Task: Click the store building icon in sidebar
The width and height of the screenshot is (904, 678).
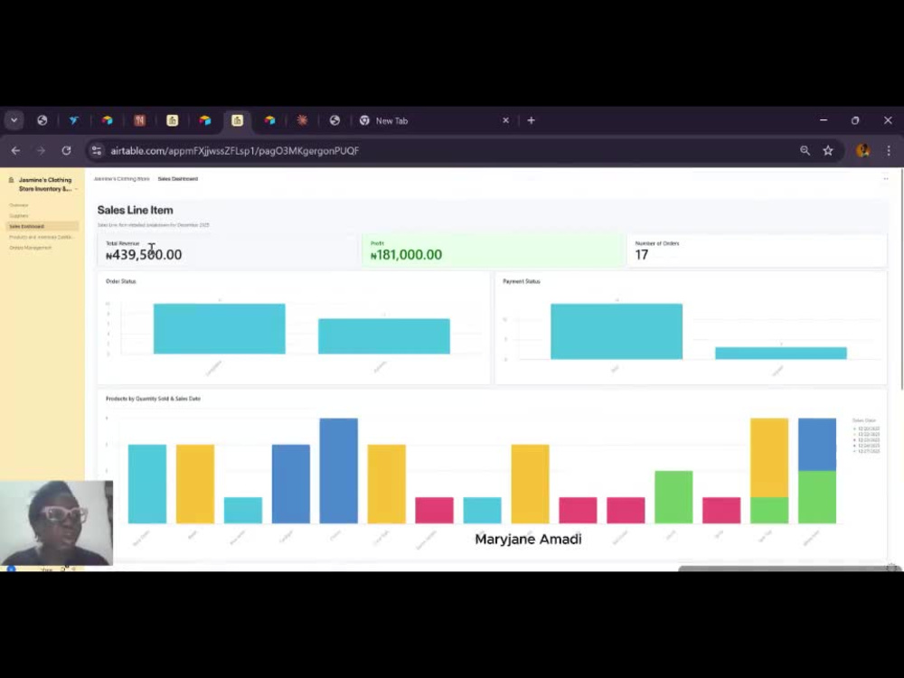Action: click(x=11, y=180)
